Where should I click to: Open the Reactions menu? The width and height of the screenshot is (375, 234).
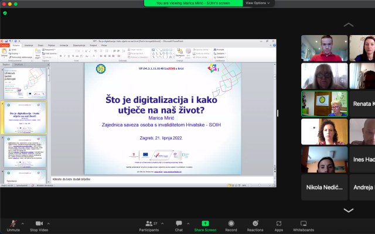point(255,226)
